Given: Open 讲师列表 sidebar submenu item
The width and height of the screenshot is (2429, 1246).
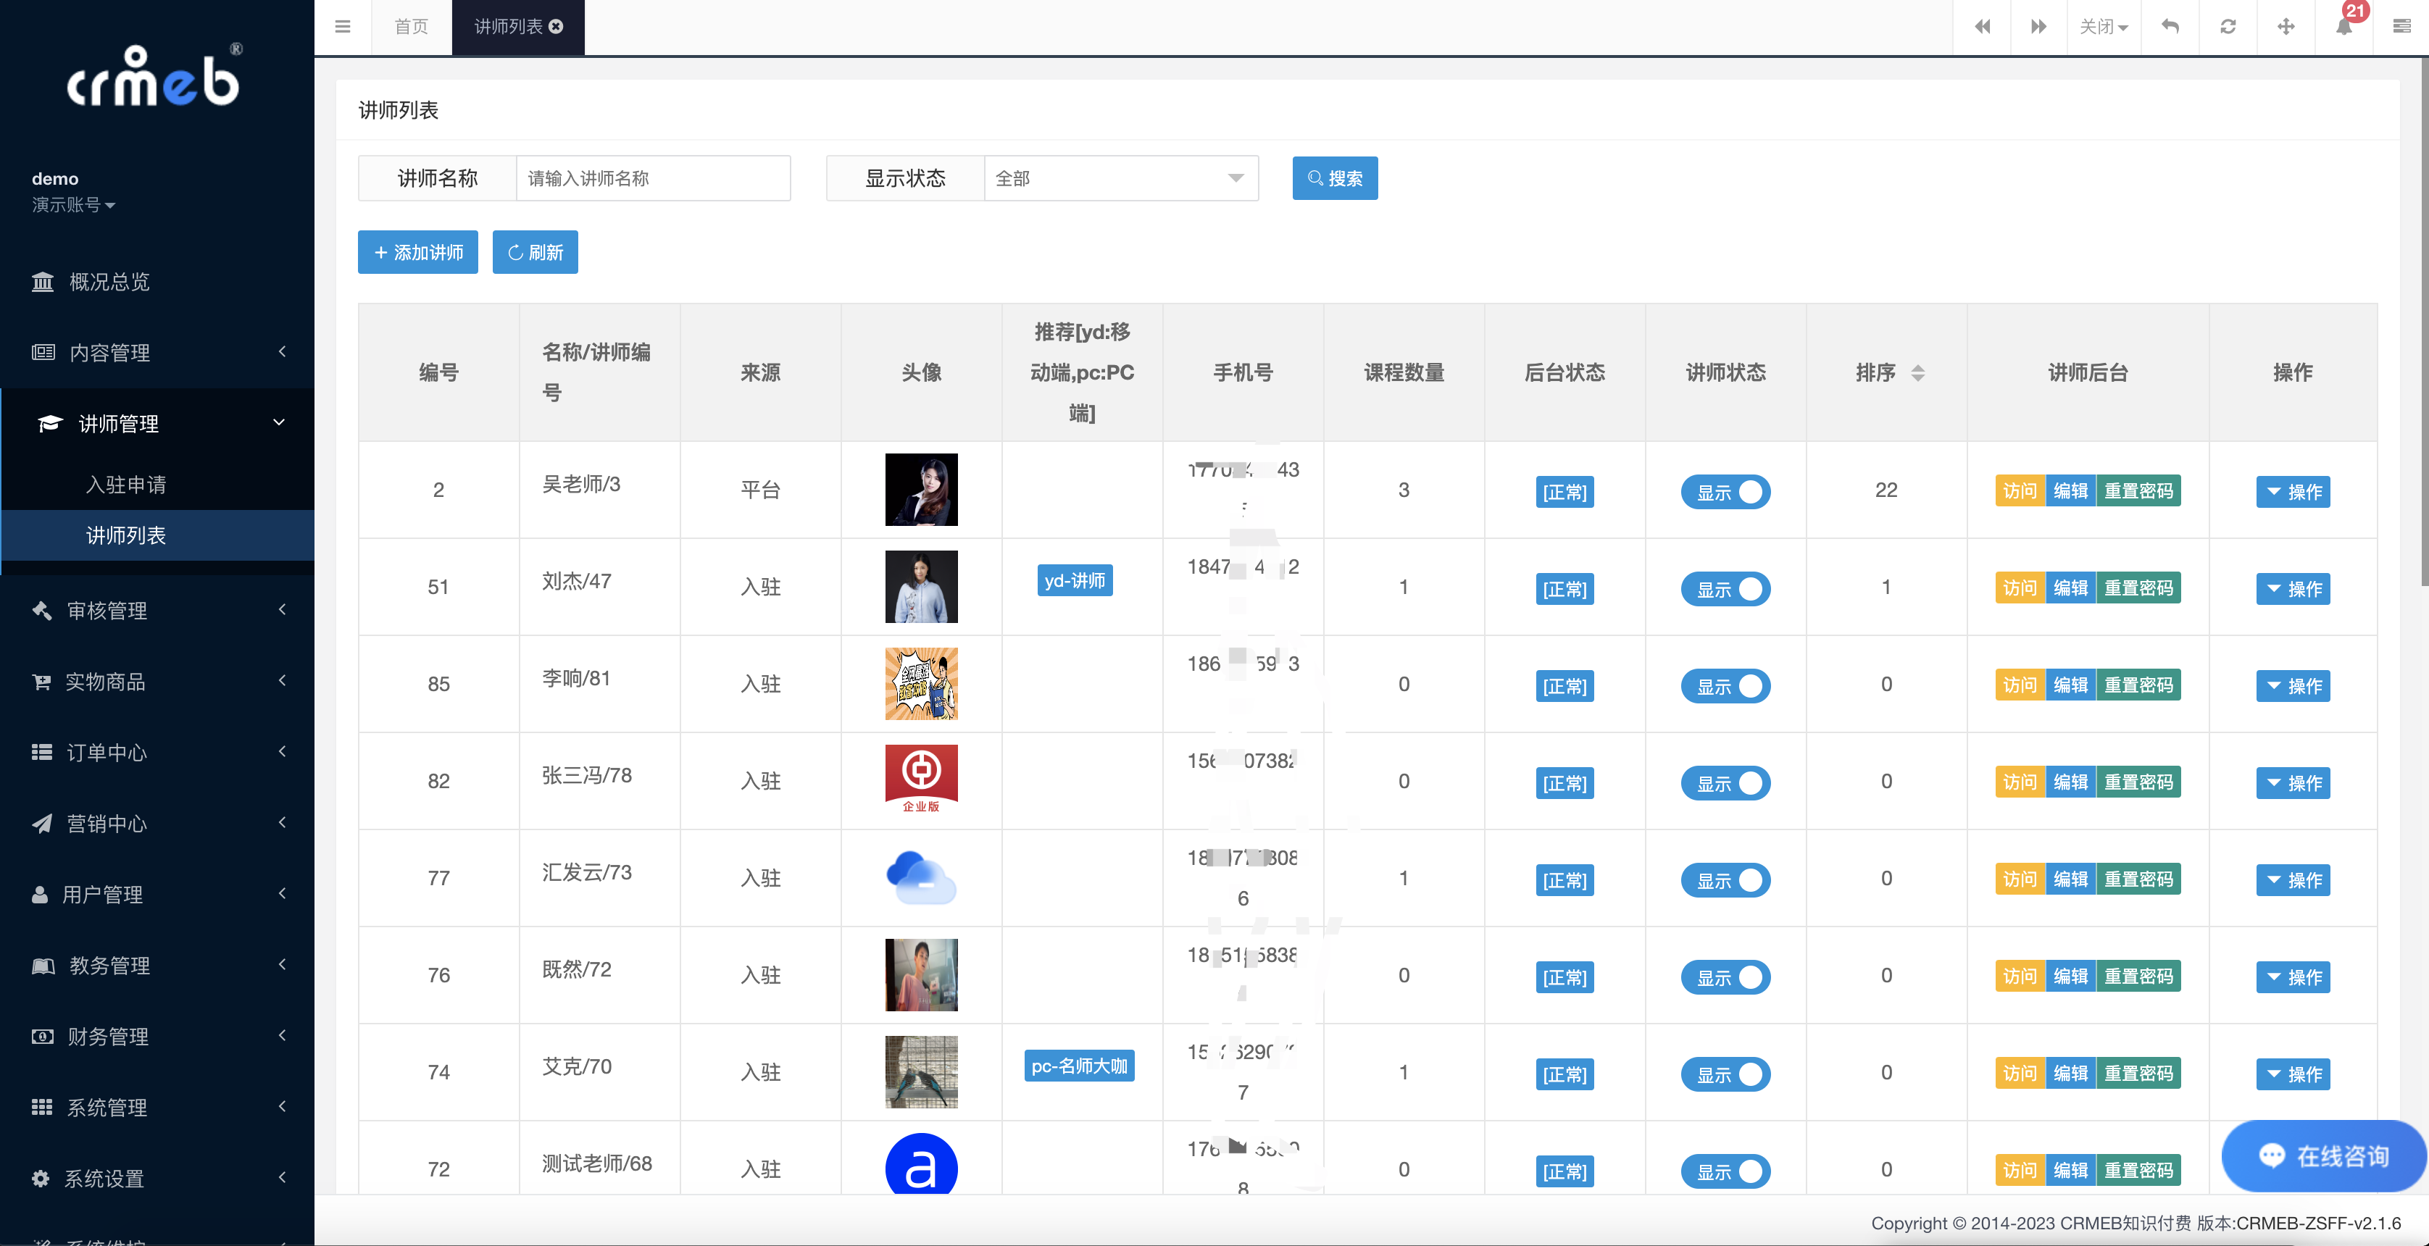Looking at the screenshot, I should pos(157,535).
